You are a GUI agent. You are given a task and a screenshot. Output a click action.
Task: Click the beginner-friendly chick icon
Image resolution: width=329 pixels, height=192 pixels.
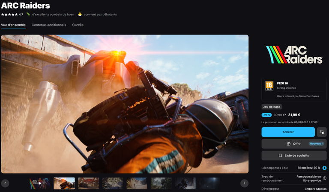coord(80,14)
